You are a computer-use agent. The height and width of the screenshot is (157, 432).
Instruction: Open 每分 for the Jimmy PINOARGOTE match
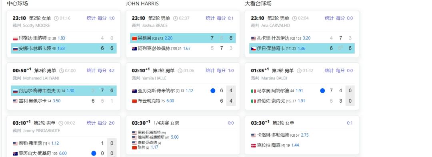pos(102,123)
